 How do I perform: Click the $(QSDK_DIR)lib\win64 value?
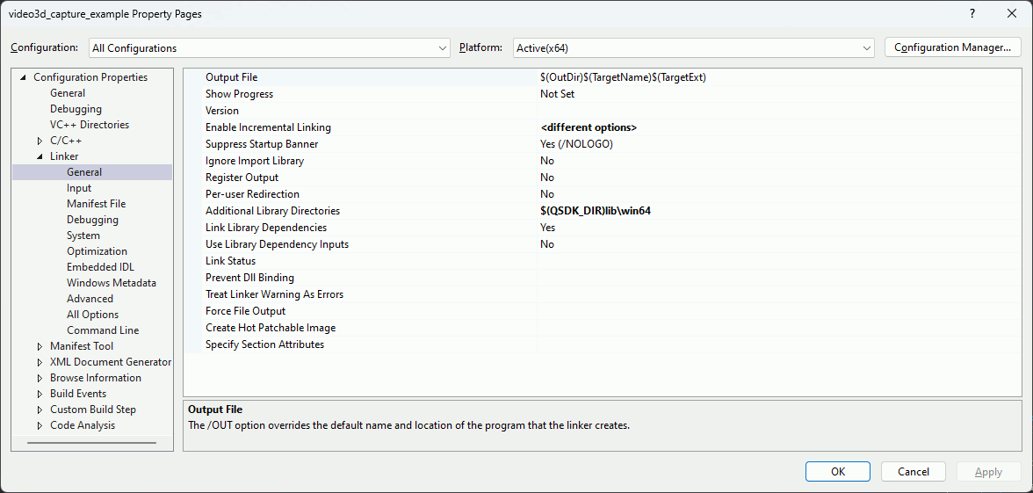[596, 211]
